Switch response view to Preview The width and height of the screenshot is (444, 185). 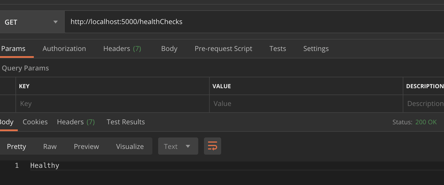[x=86, y=146]
